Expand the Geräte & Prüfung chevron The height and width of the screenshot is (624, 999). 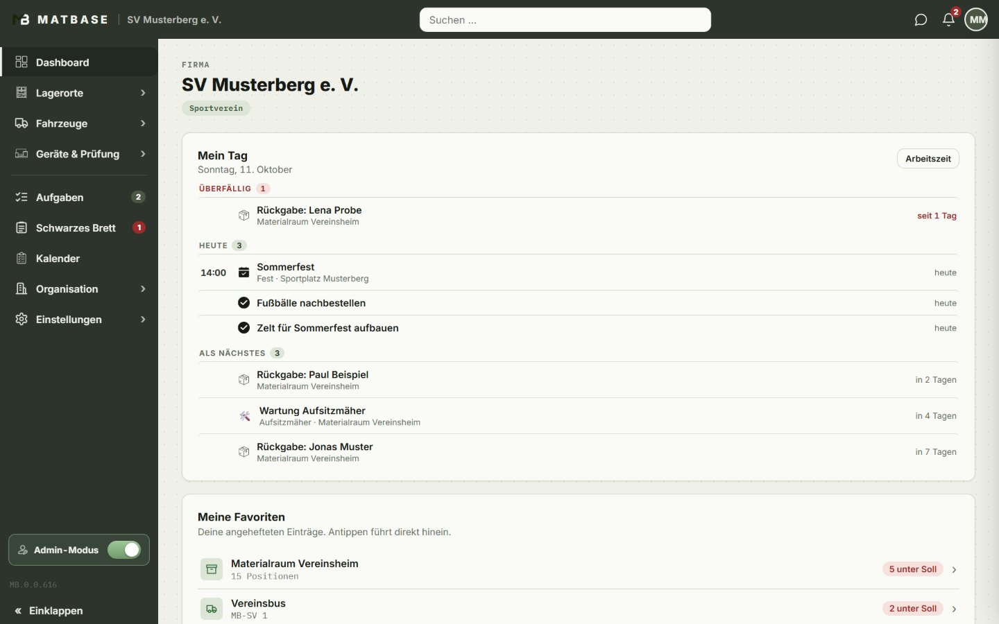point(143,154)
